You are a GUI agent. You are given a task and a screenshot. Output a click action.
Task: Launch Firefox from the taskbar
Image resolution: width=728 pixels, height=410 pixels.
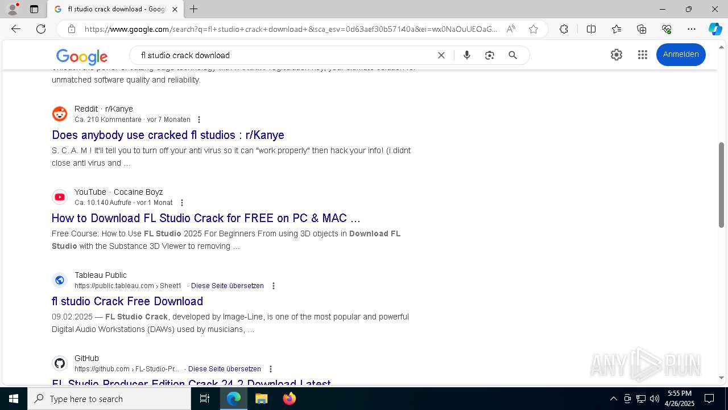tap(289, 399)
